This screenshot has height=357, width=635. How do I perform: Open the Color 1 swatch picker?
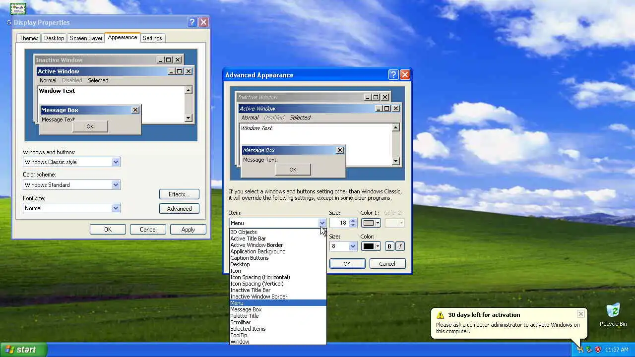pyautogui.click(x=371, y=223)
